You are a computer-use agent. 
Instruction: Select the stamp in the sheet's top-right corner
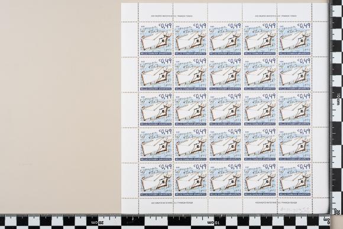[x=295, y=40]
